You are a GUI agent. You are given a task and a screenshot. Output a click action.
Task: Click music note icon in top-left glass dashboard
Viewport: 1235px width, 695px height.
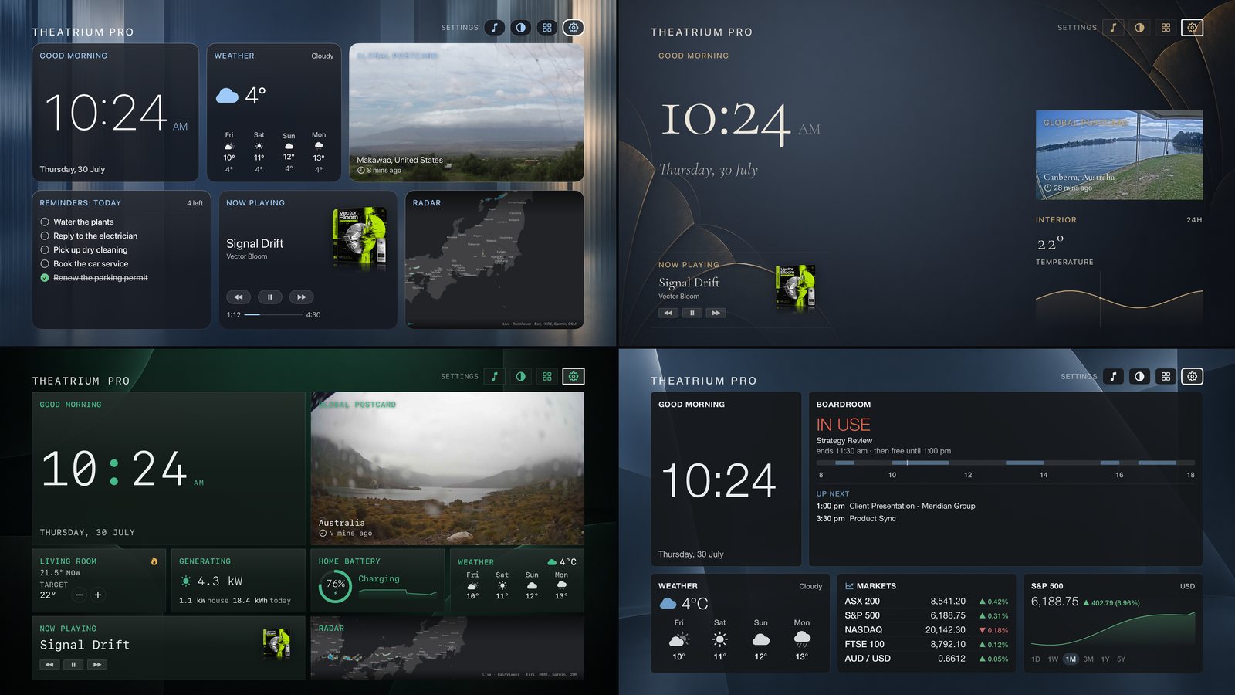pos(495,28)
